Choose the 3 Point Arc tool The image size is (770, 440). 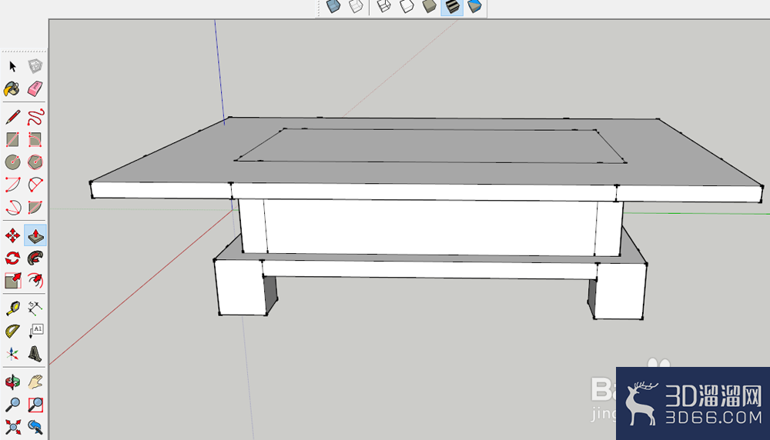13,207
